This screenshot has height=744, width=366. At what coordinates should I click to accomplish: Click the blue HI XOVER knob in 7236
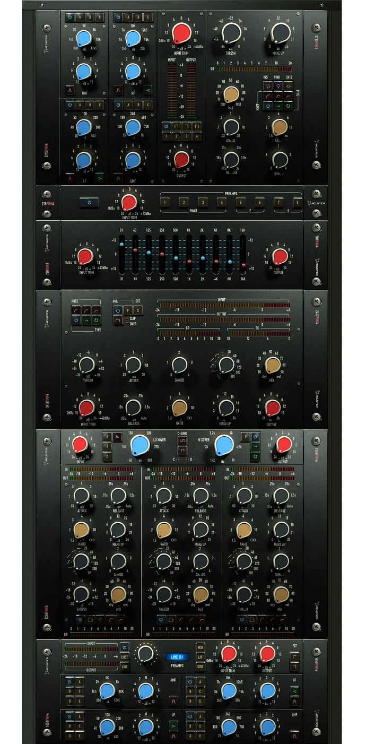pyautogui.click(x=224, y=445)
